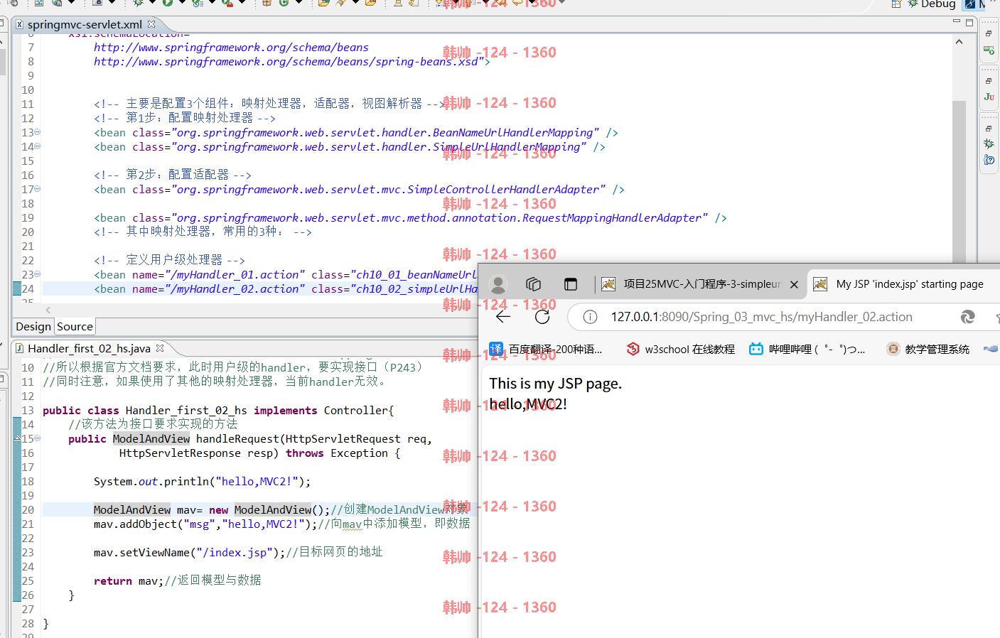Click the XML editor scroll-up arrow

click(959, 42)
